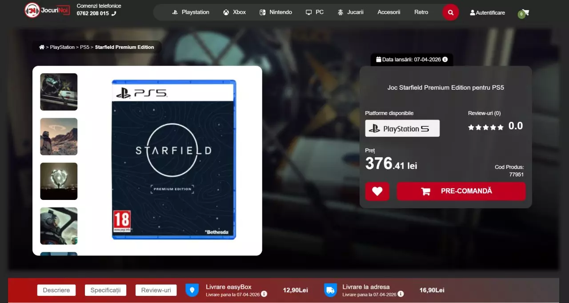The image size is (569, 303).
Task: Open the Xbox menu
Action: tap(235, 12)
